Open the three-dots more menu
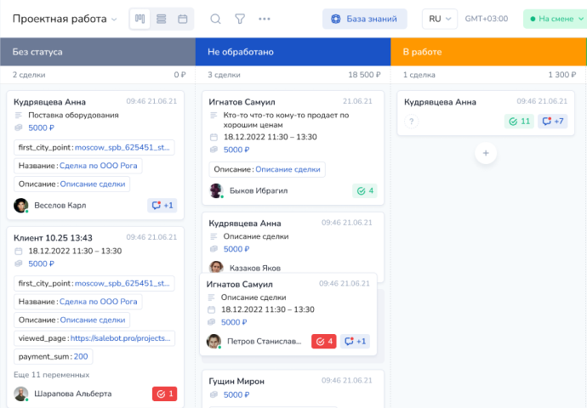Viewport: 587px width, 408px height. 265,19
